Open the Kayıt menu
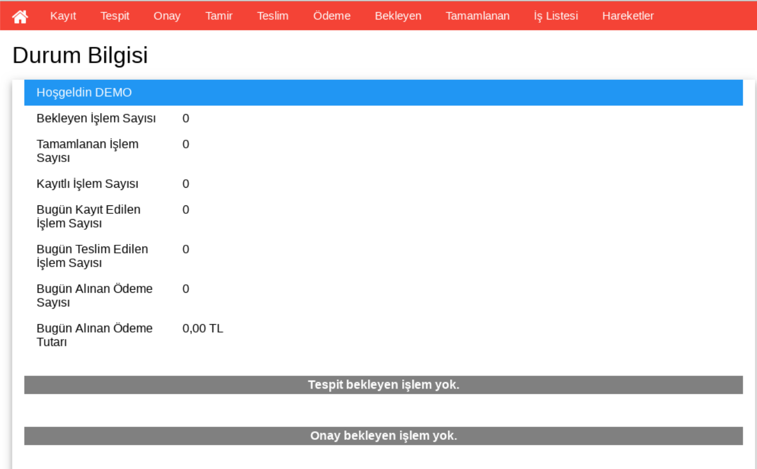757x469 pixels. click(63, 16)
